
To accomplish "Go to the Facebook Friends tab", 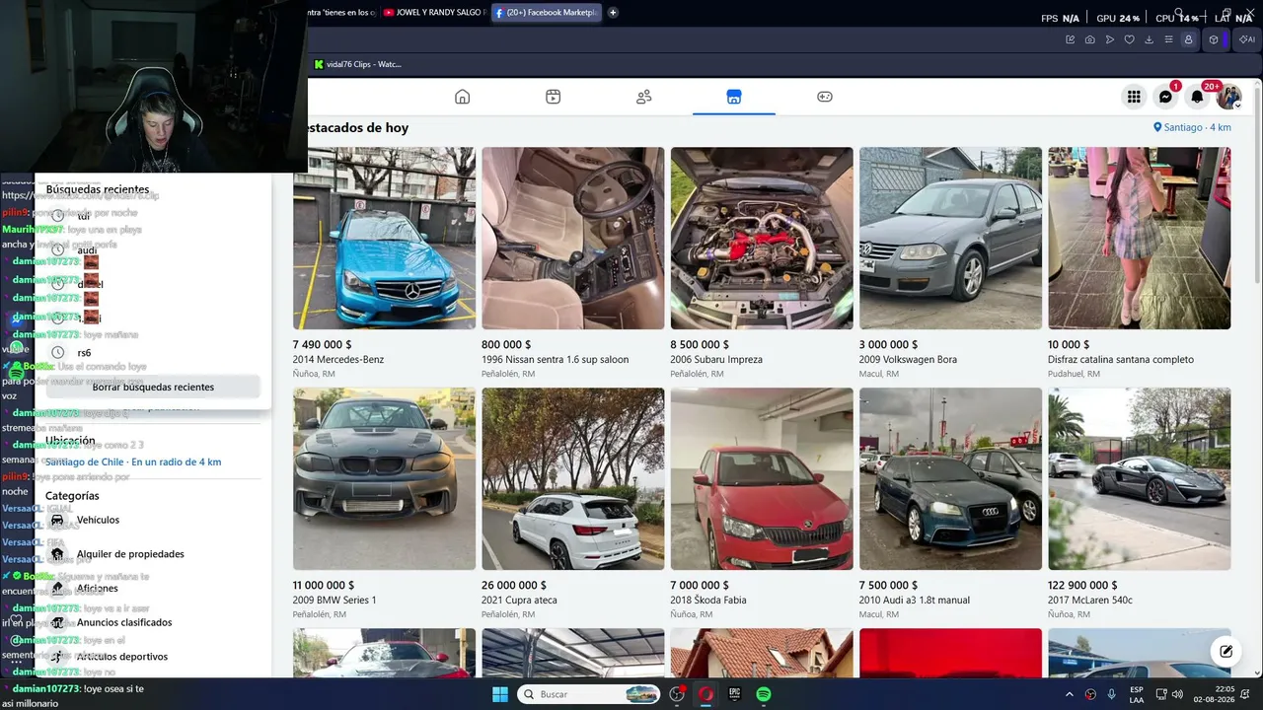I will coord(643,97).
